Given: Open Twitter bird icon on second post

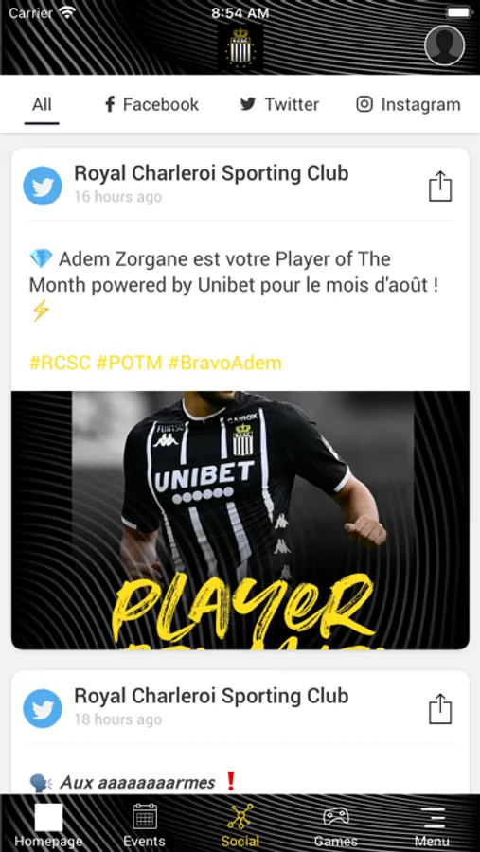Looking at the screenshot, I should [43, 708].
